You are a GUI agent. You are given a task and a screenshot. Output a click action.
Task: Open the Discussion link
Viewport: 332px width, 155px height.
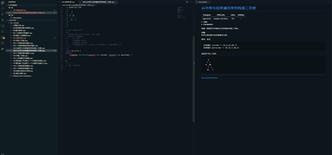coord(206,78)
